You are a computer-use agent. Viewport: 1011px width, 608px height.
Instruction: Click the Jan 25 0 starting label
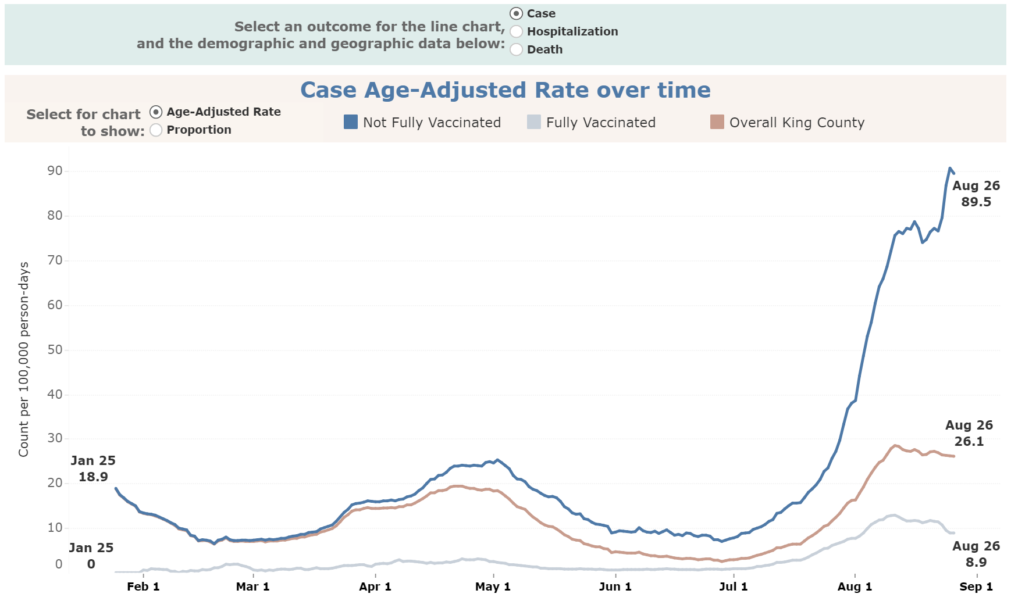91,556
